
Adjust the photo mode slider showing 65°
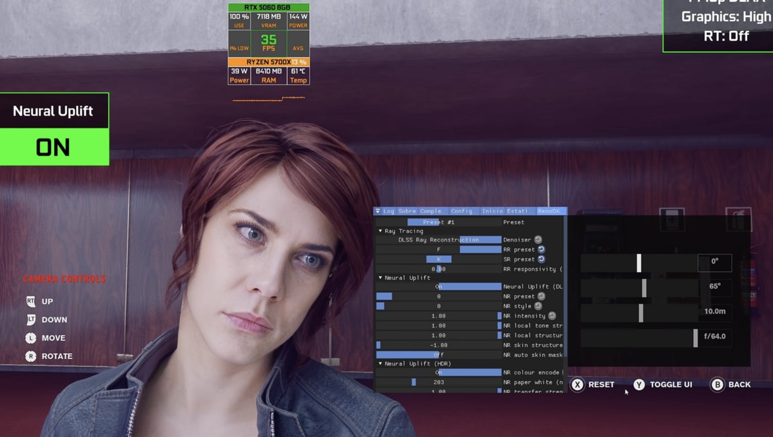tap(638, 287)
